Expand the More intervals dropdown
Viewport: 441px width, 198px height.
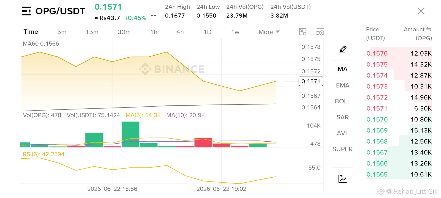tap(269, 32)
